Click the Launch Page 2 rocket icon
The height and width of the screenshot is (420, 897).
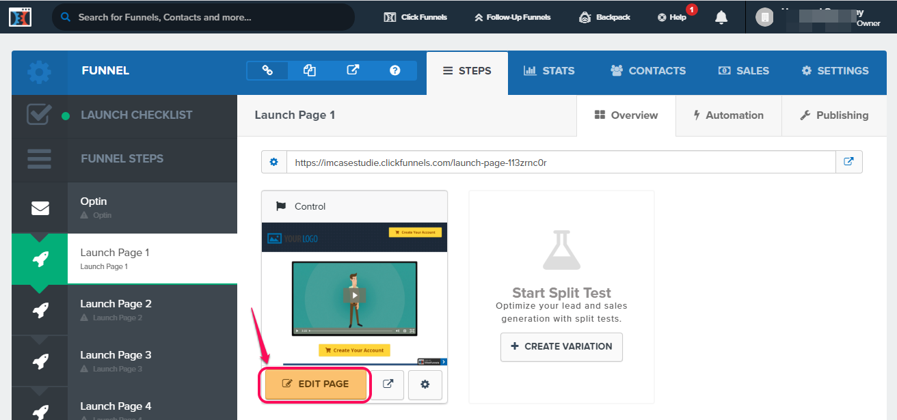click(x=40, y=310)
